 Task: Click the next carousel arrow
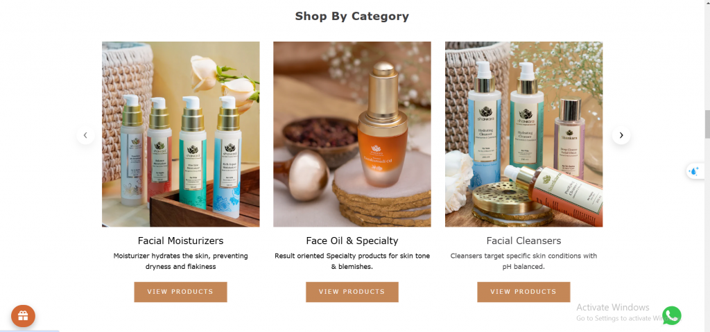[x=621, y=135]
